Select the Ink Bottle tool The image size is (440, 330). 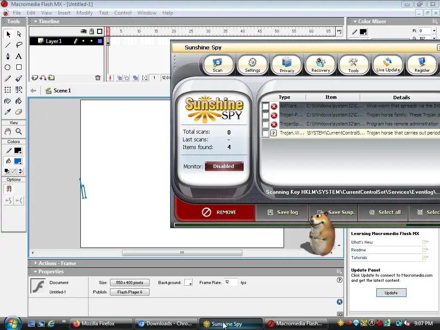tap(8, 101)
